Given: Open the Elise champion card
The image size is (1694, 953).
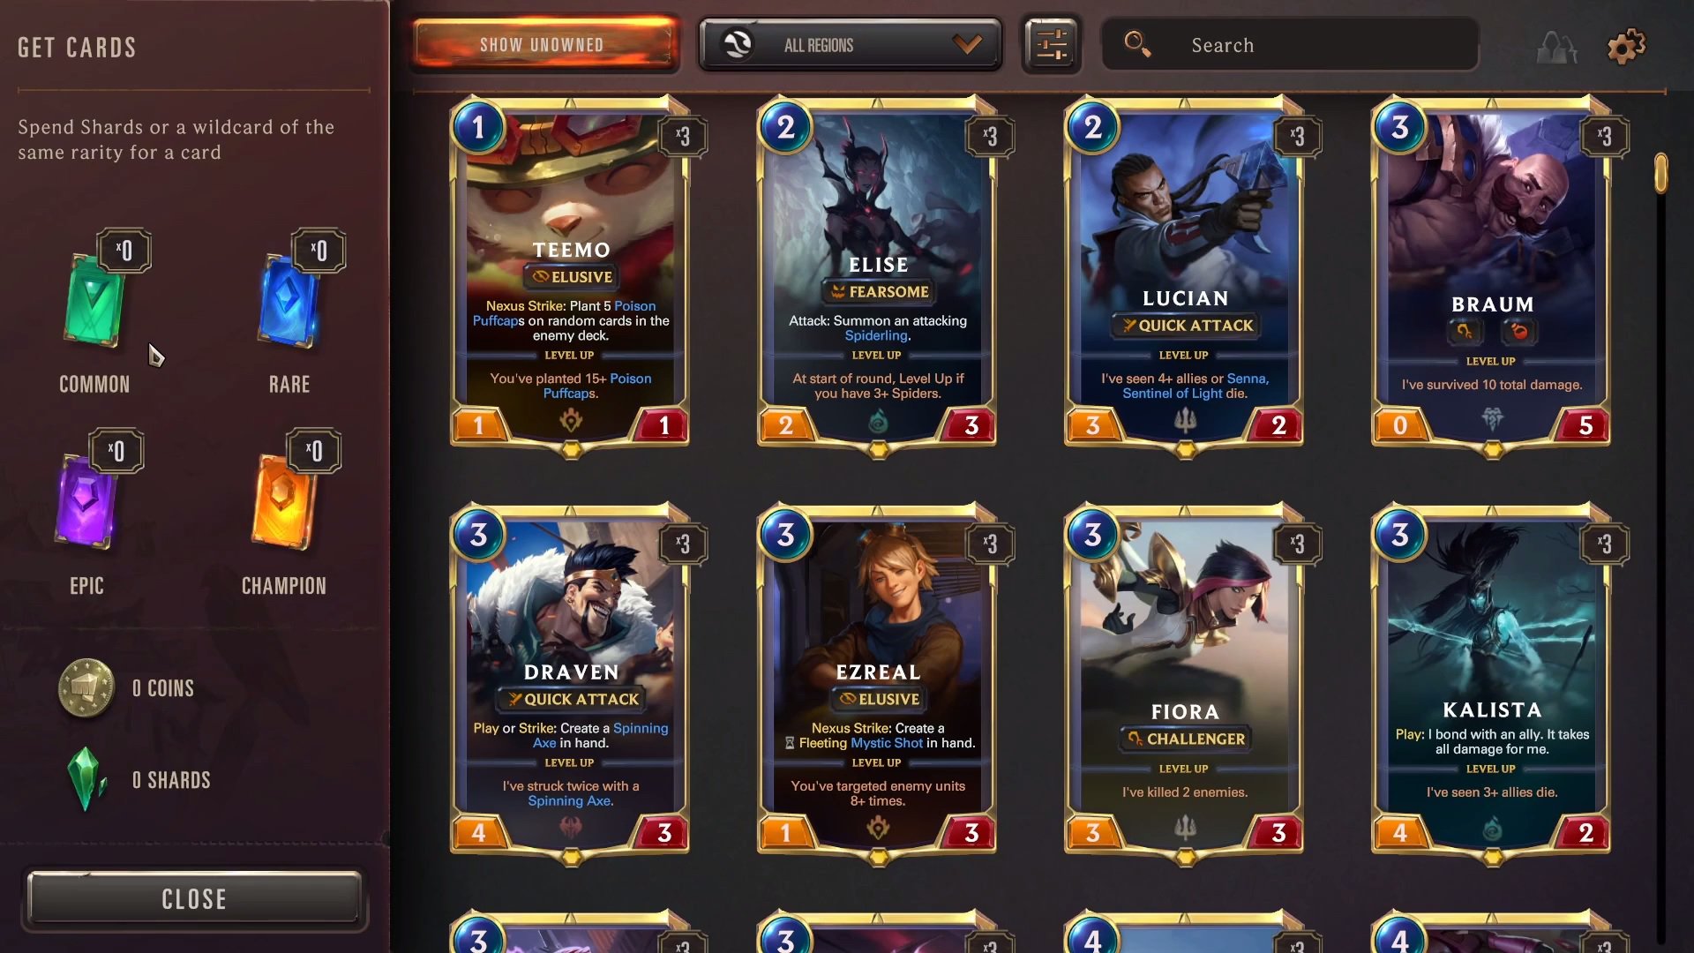Looking at the screenshot, I should pyautogui.click(x=877, y=276).
